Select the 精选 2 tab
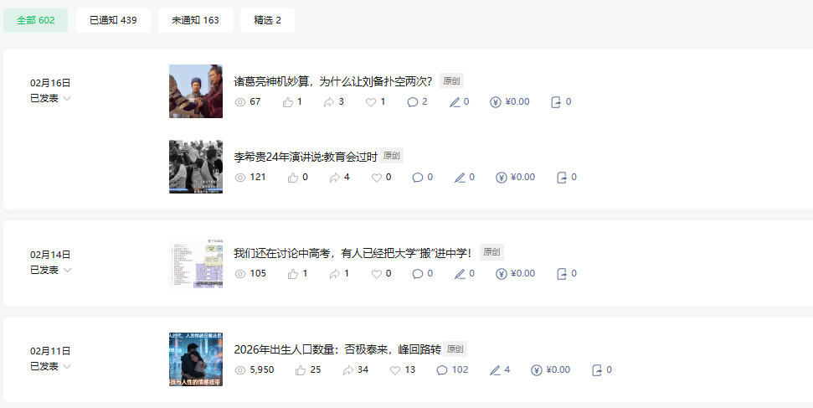813x408 pixels. pyautogui.click(x=268, y=20)
